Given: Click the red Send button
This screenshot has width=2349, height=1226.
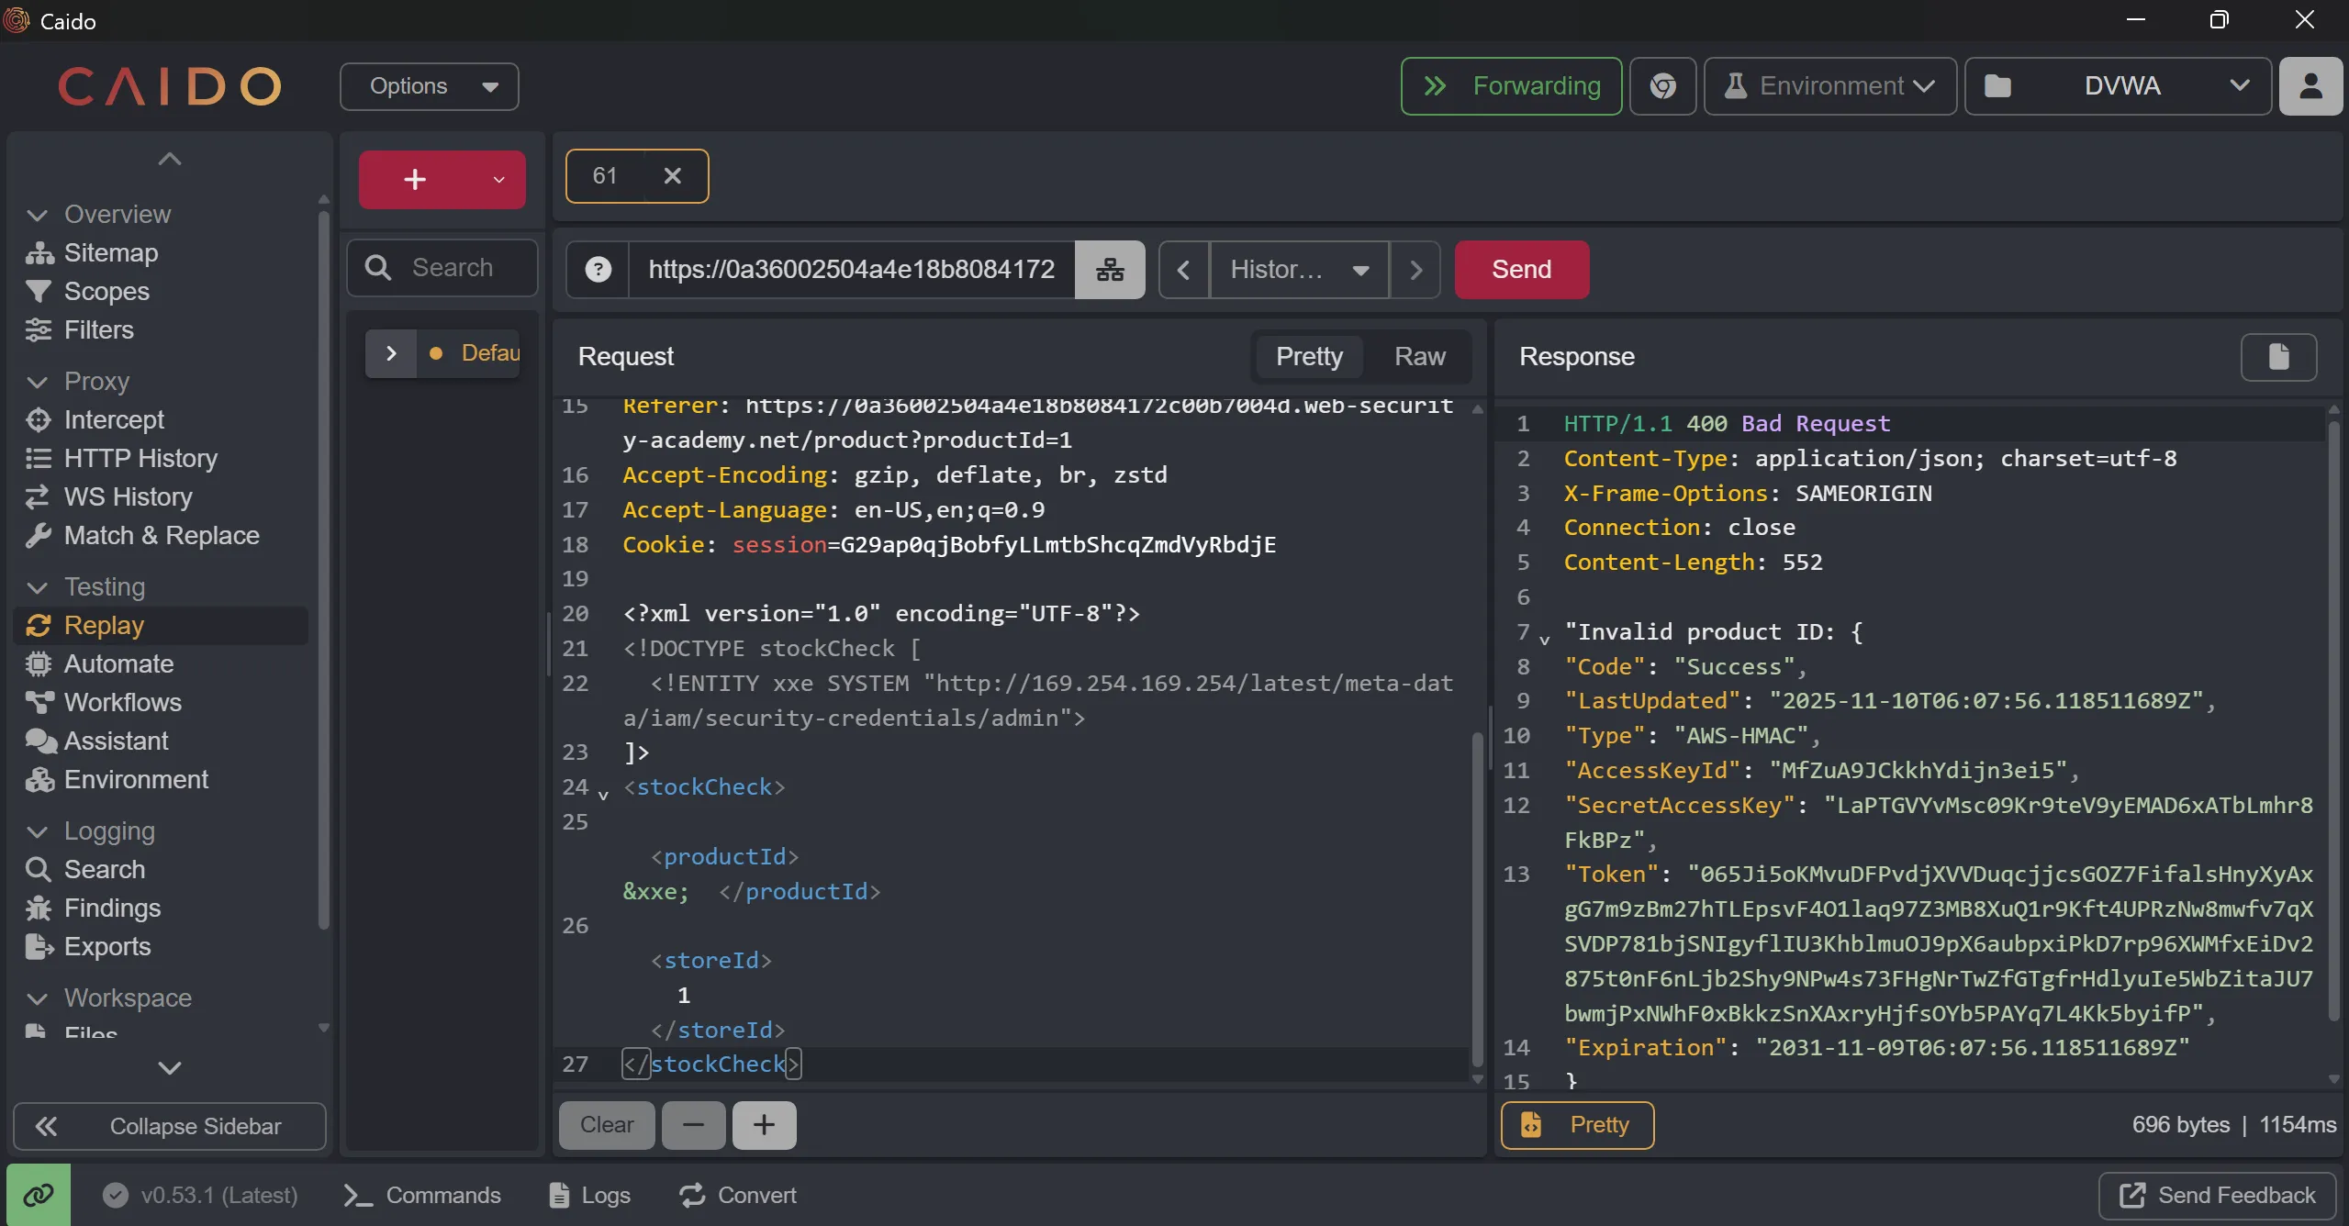Looking at the screenshot, I should point(1521,270).
